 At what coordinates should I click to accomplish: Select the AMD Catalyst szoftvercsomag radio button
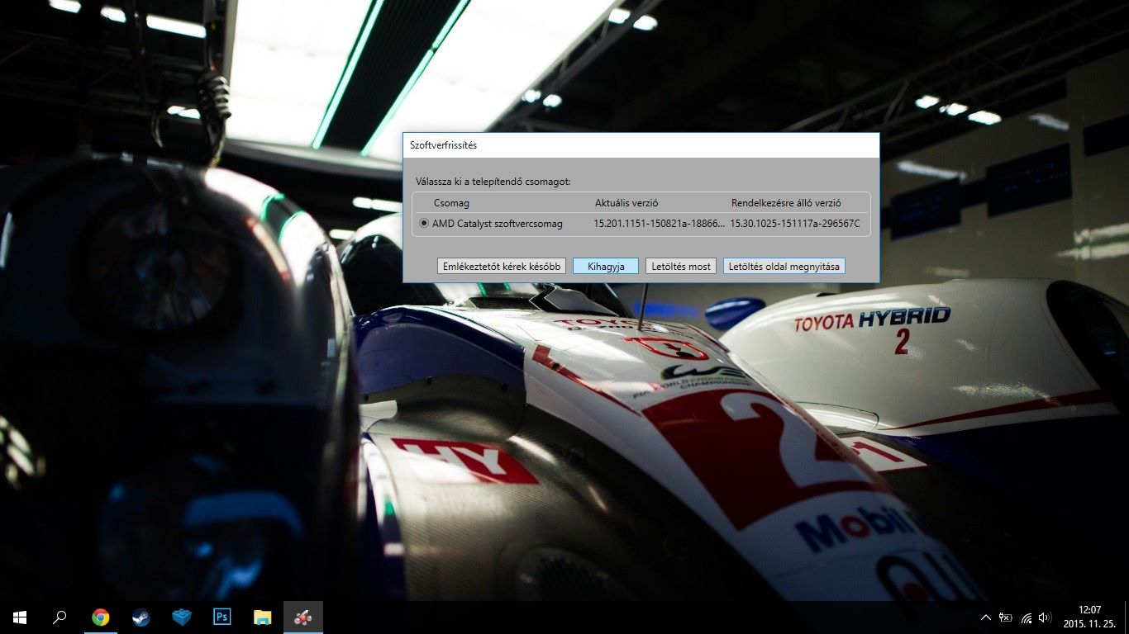(424, 223)
